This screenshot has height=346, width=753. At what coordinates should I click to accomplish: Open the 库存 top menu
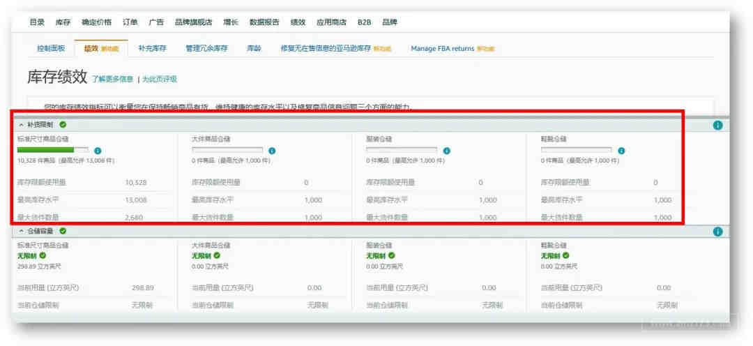(x=63, y=22)
